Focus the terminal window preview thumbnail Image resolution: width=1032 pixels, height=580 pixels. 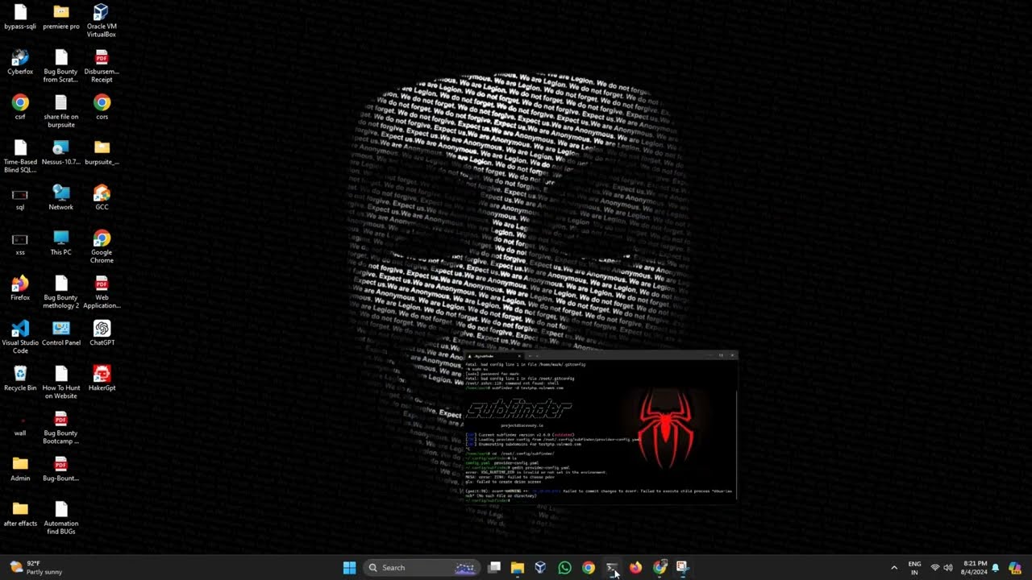coord(601,427)
